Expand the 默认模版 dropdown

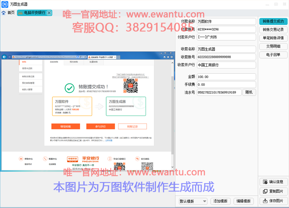[x=193, y=201]
